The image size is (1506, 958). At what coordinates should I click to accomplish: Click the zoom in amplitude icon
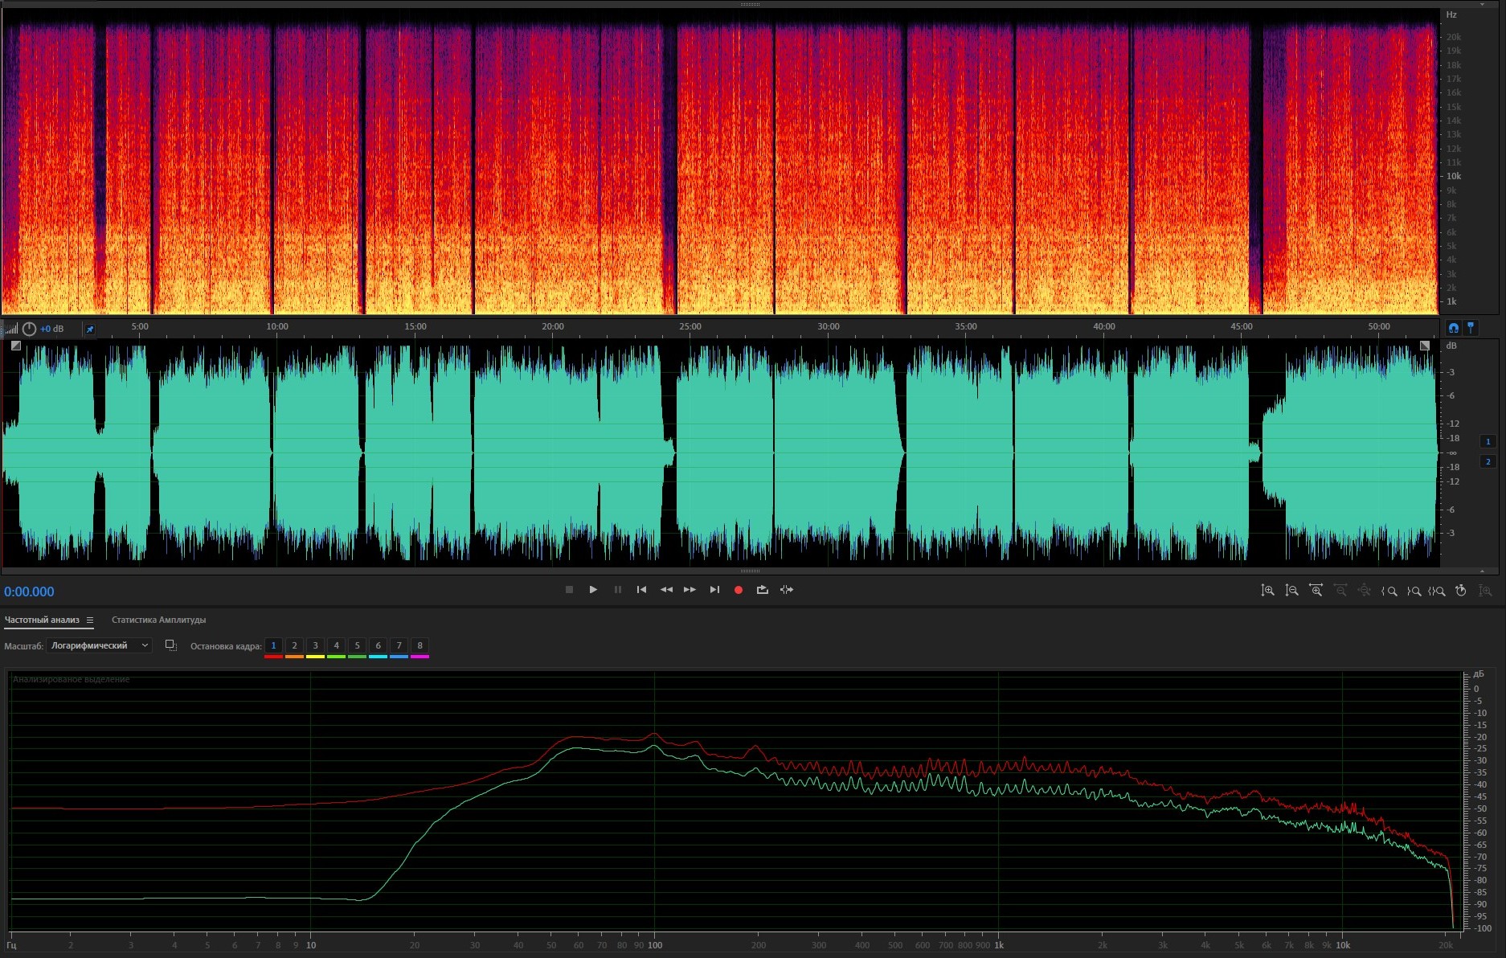1267,591
